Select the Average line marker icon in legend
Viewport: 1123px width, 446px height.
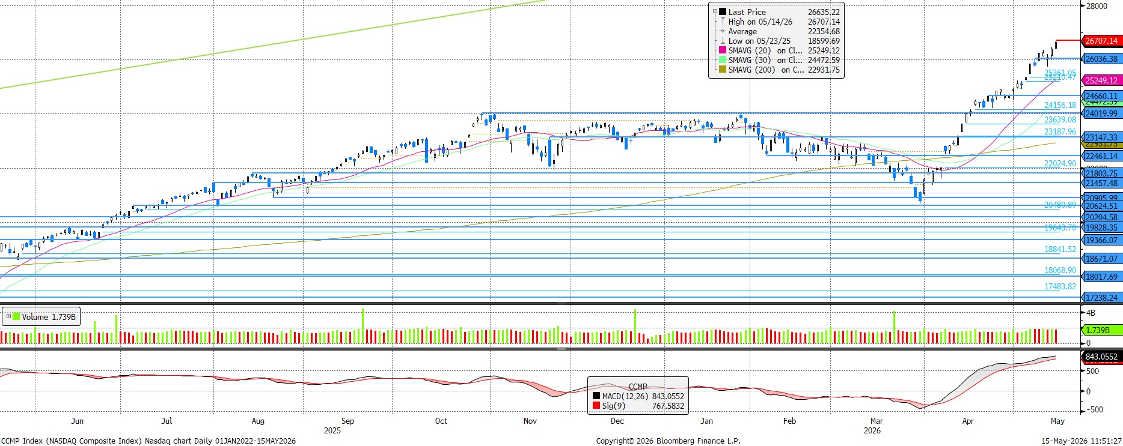(x=723, y=31)
